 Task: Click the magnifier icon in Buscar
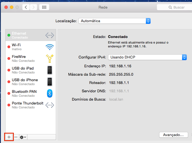pyautogui.click(x=170, y=7)
